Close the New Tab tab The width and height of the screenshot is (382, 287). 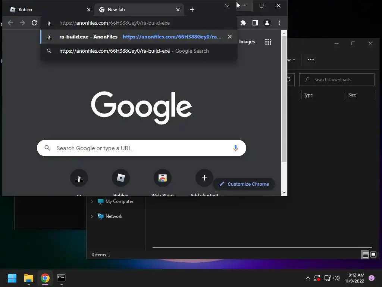[178, 10]
